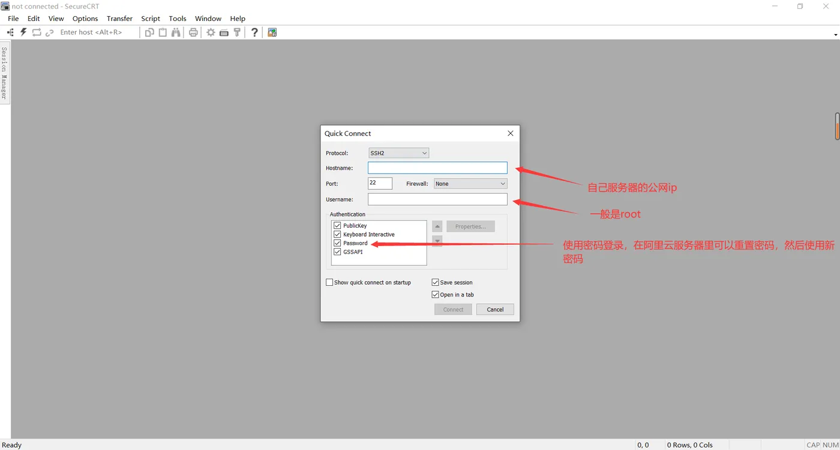The width and height of the screenshot is (840, 450).
Task: Click the Username input field
Action: click(x=437, y=200)
